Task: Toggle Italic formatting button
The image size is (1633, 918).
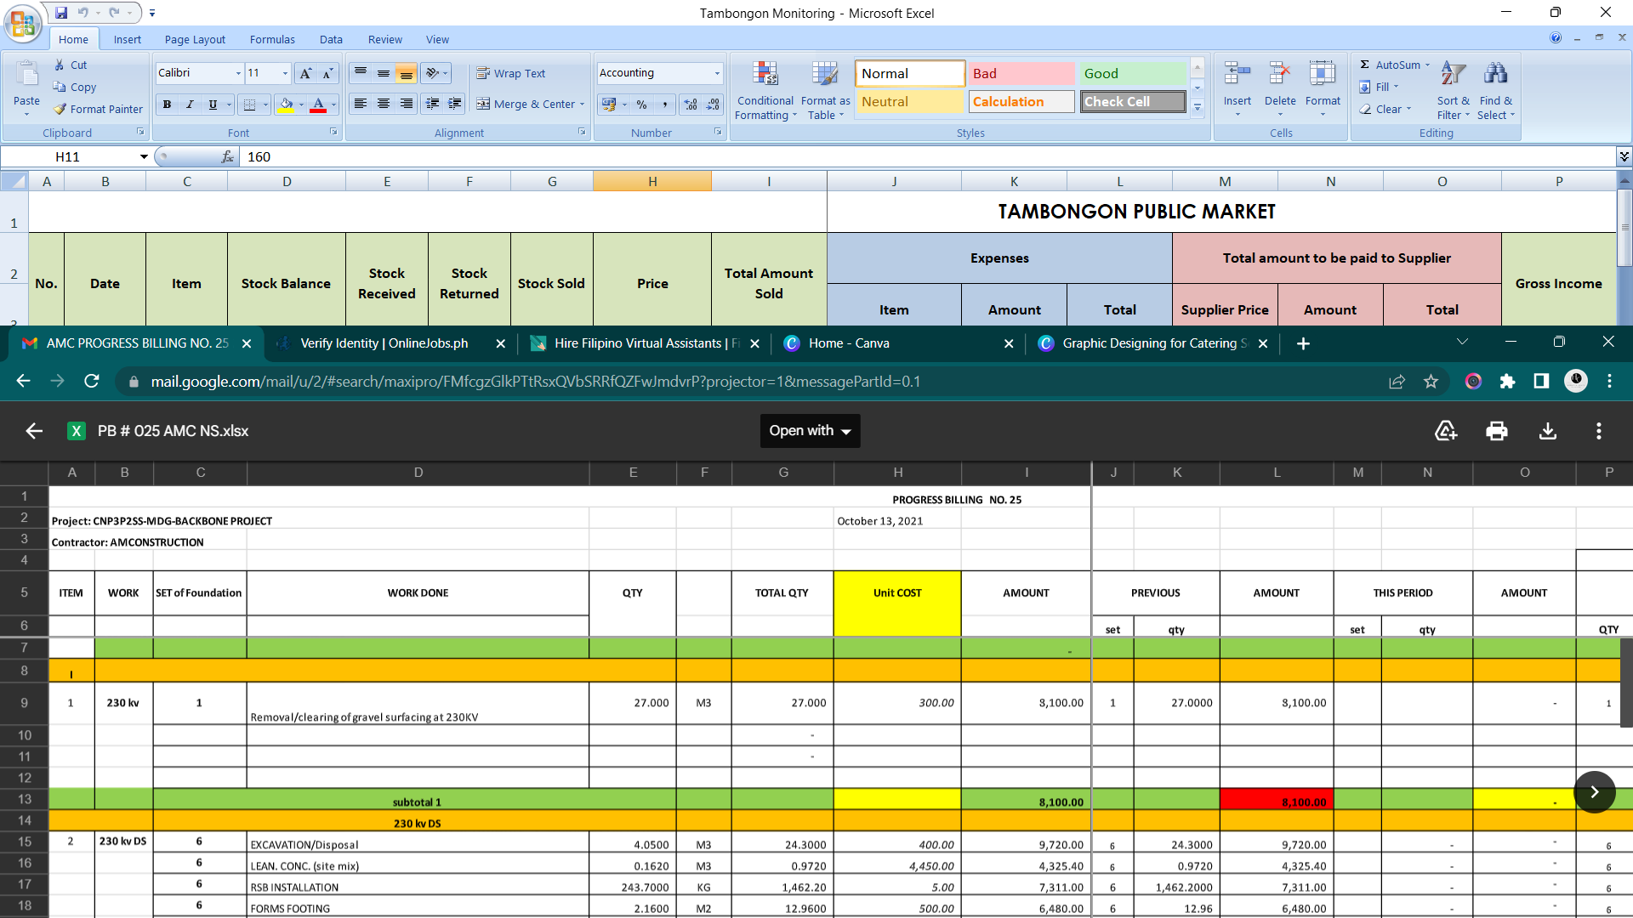Action: click(190, 105)
